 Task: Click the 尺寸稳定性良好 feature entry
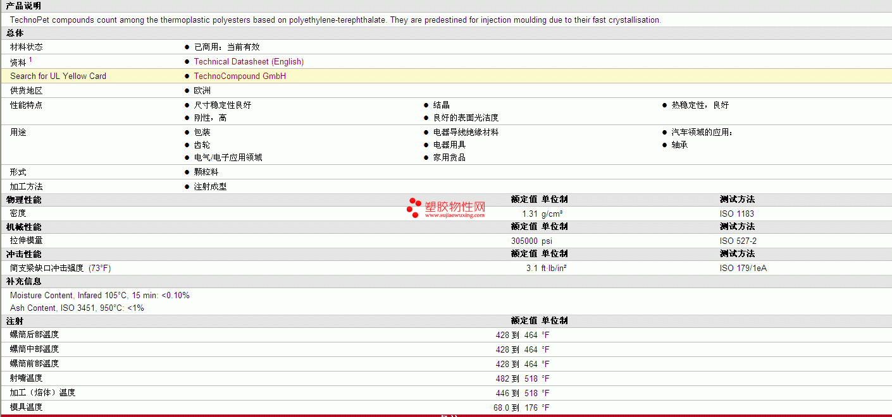click(x=223, y=106)
